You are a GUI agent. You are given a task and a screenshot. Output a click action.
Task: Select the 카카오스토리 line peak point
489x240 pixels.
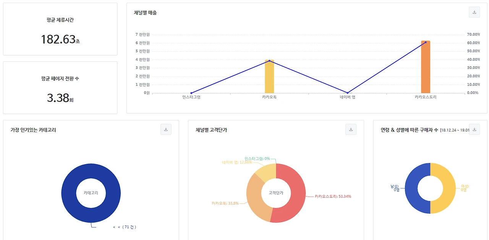(426, 42)
